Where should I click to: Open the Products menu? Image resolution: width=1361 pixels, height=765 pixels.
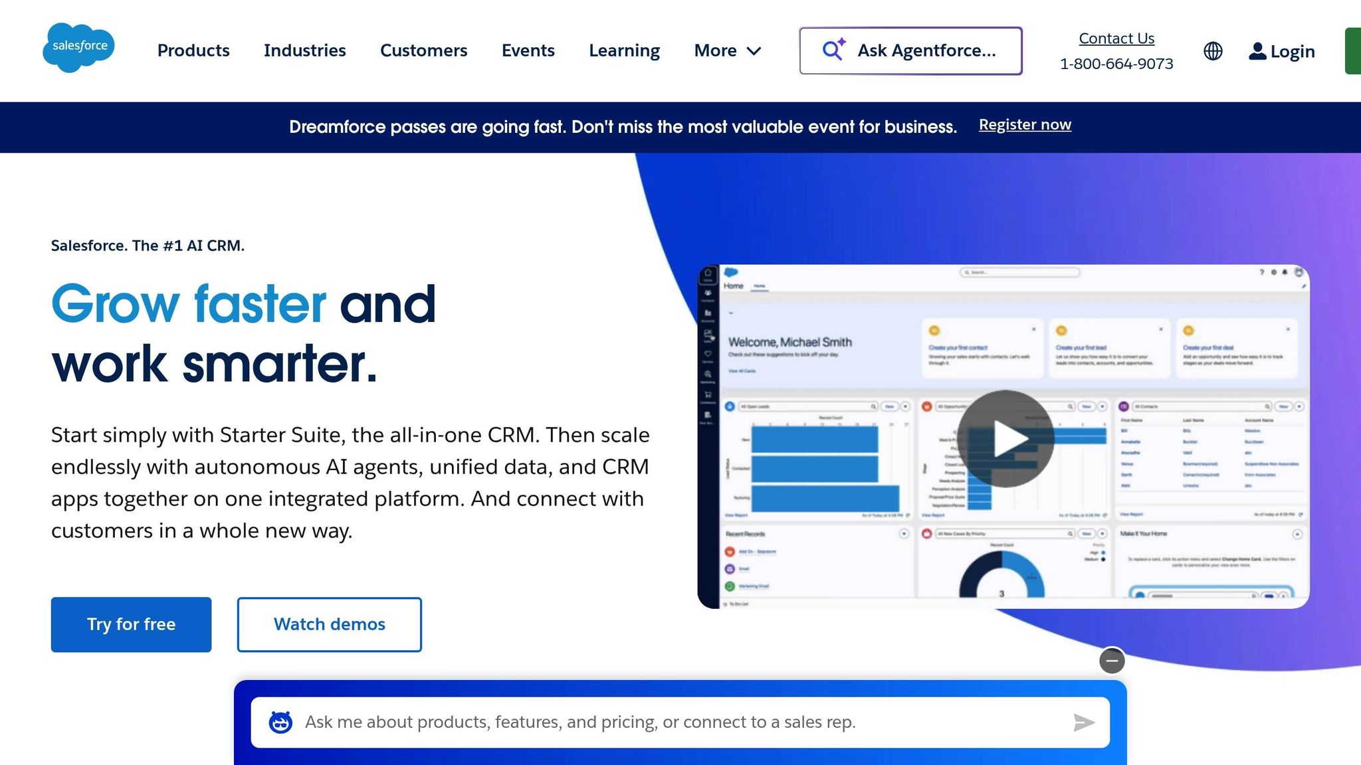[x=193, y=50]
